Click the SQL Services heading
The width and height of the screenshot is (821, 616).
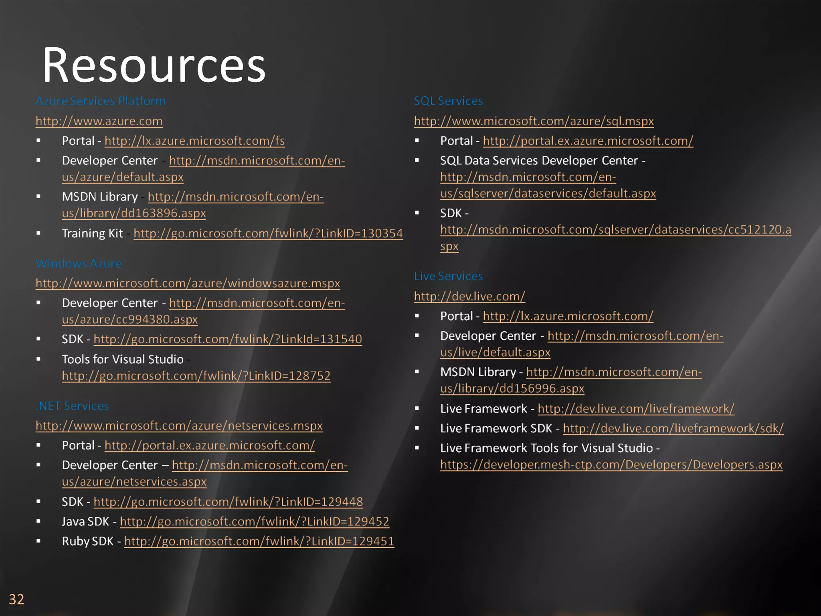tap(448, 101)
